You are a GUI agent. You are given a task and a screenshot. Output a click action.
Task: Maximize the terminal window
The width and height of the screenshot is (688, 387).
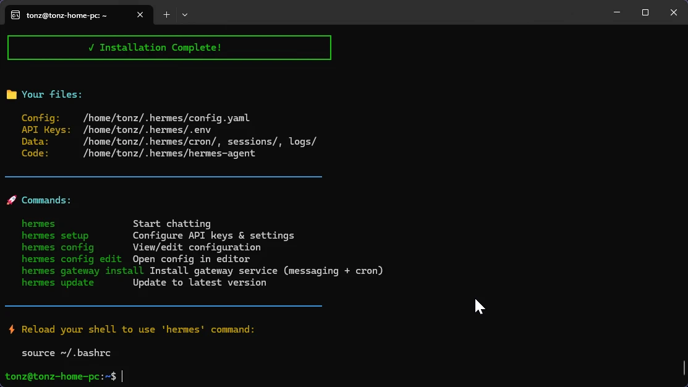pos(645,12)
